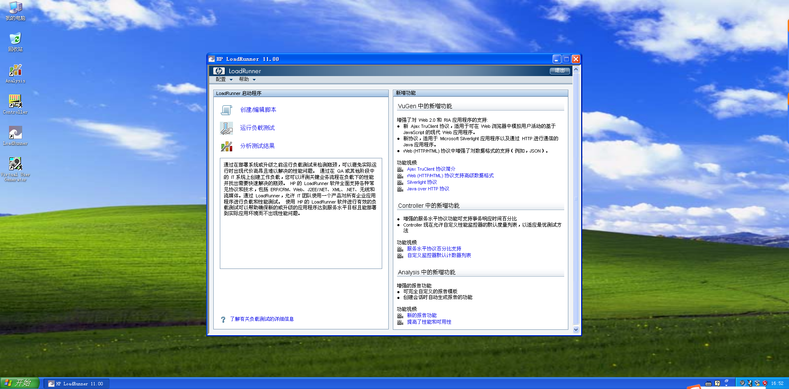Click the help question mark icon
Image resolution: width=789 pixels, height=389 pixels.
[x=223, y=320]
